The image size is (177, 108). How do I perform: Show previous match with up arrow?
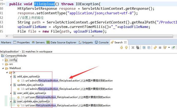click(126, 47)
